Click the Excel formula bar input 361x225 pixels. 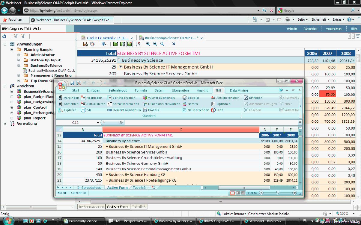(x=211, y=123)
